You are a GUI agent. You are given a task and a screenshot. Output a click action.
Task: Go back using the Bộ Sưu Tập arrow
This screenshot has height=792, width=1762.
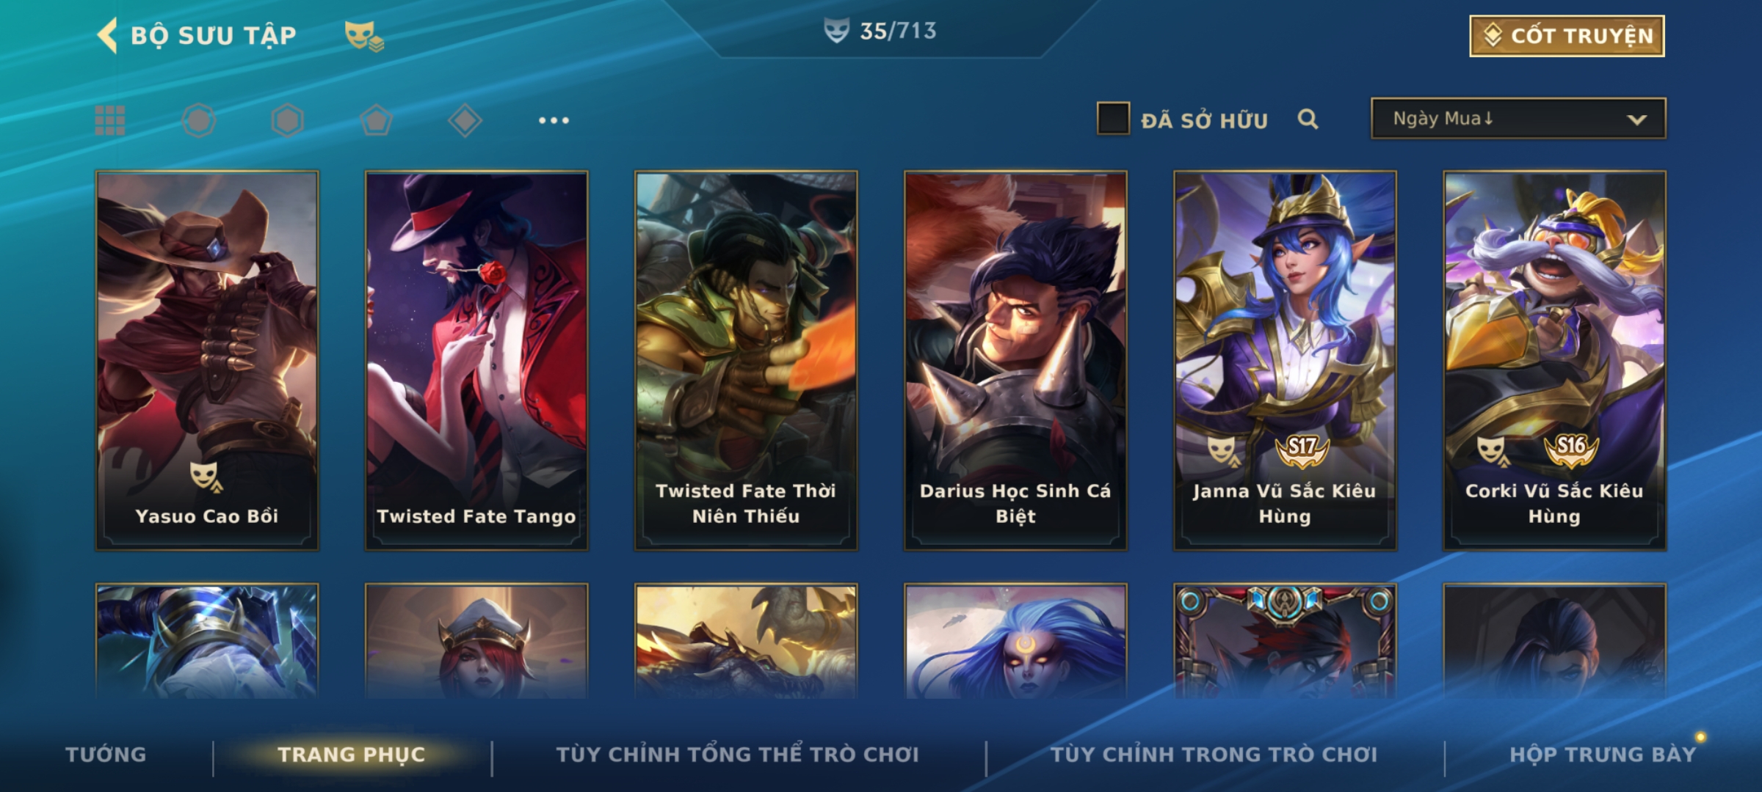(x=107, y=35)
